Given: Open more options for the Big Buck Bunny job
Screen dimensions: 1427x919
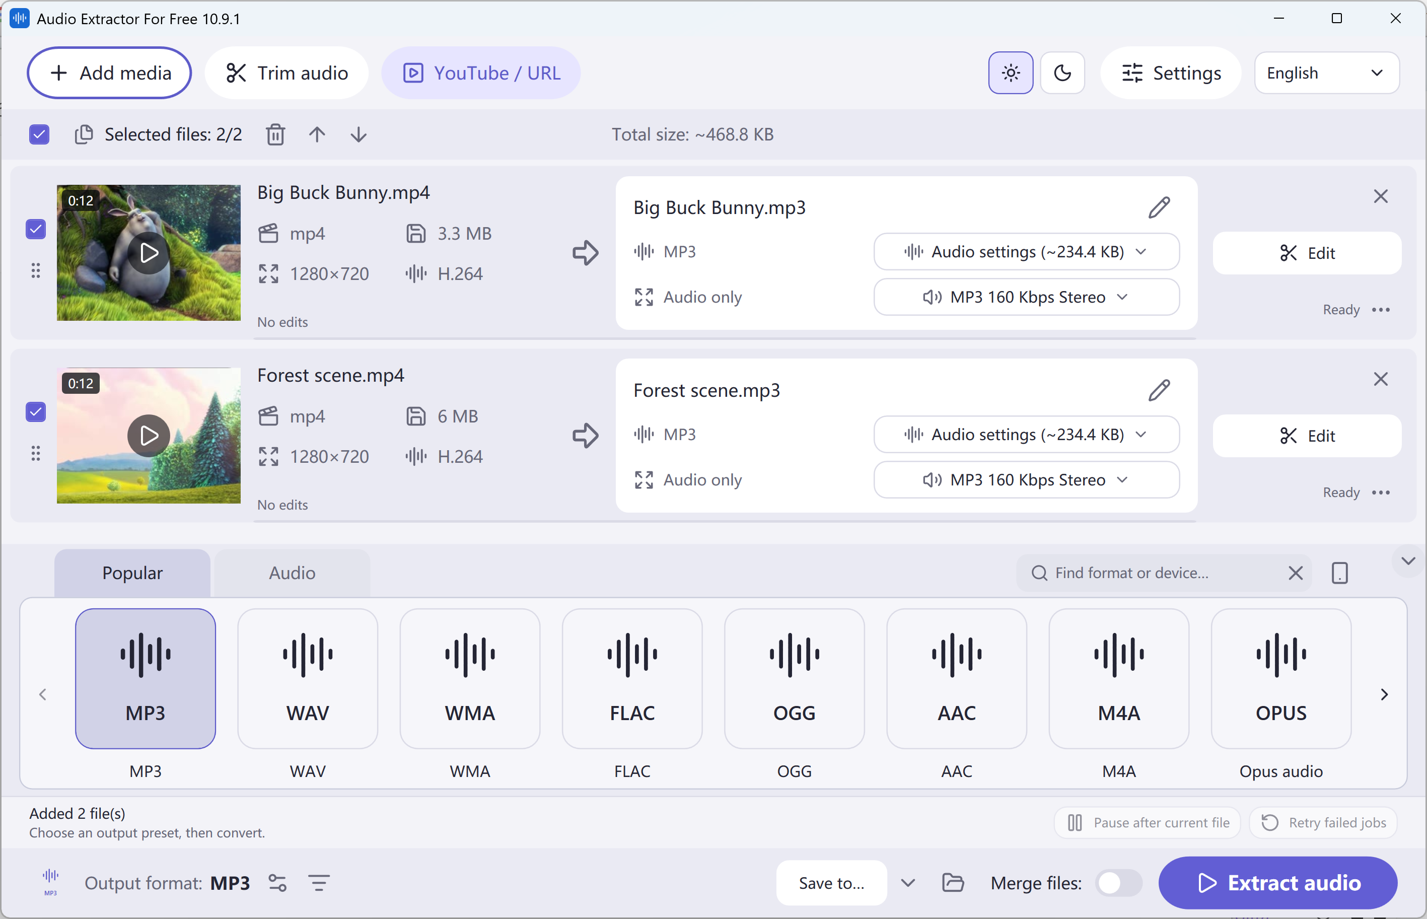Looking at the screenshot, I should 1381,310.
